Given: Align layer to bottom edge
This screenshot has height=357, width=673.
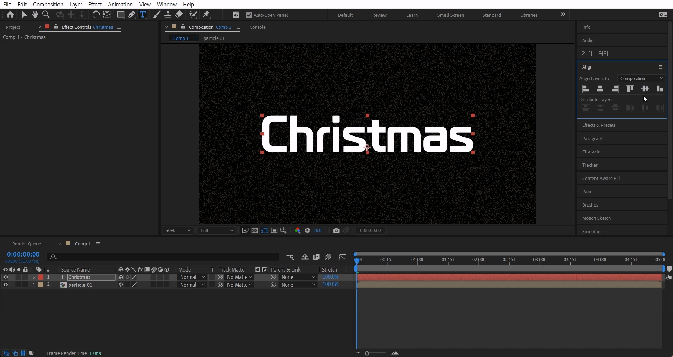Looking at the screenshot, I should point(660,89).
